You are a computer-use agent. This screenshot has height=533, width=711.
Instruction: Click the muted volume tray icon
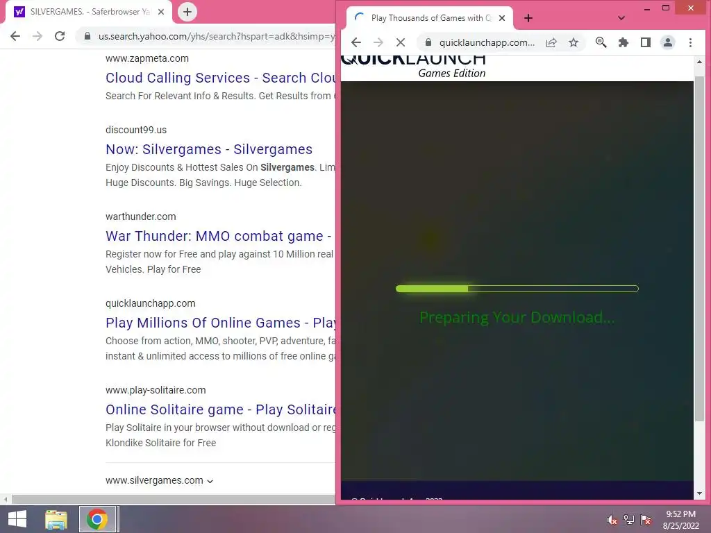click(x=612, y=520)
